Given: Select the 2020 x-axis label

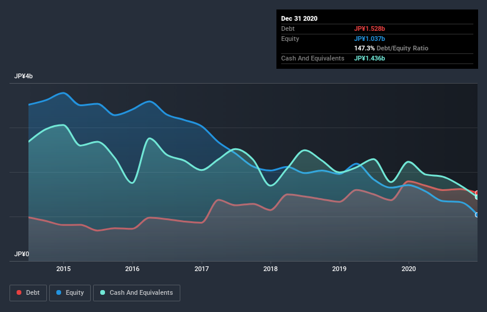Looking at the screenshot, I should click(409, 269).
